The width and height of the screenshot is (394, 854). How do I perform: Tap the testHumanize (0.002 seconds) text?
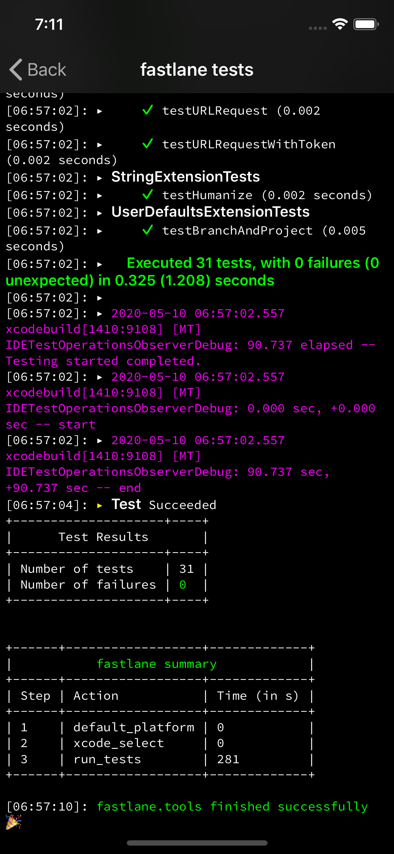tap(267, 195)
